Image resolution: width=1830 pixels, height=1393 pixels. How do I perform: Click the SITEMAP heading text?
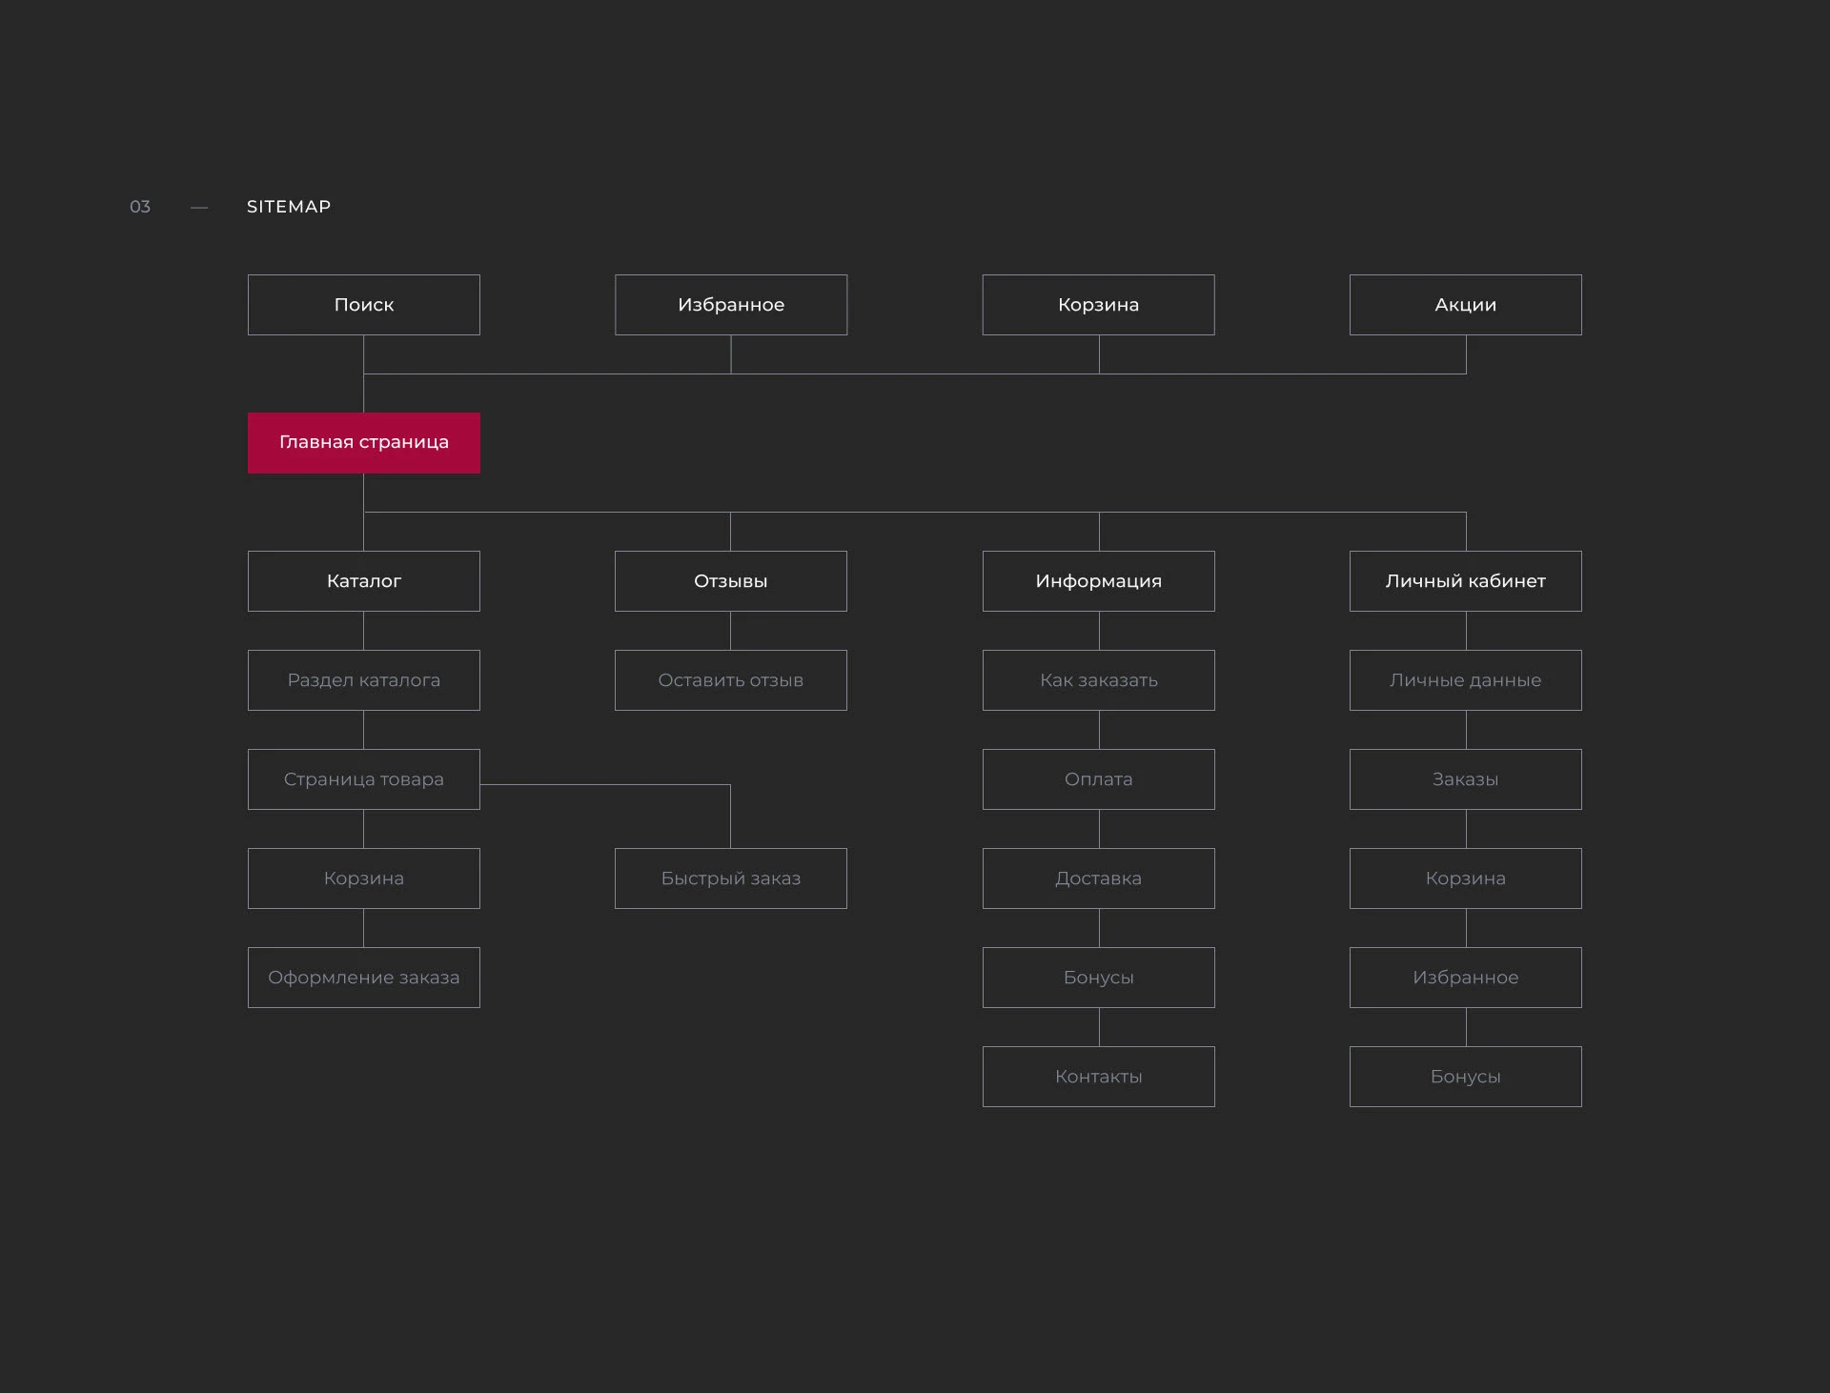point(288,207)
